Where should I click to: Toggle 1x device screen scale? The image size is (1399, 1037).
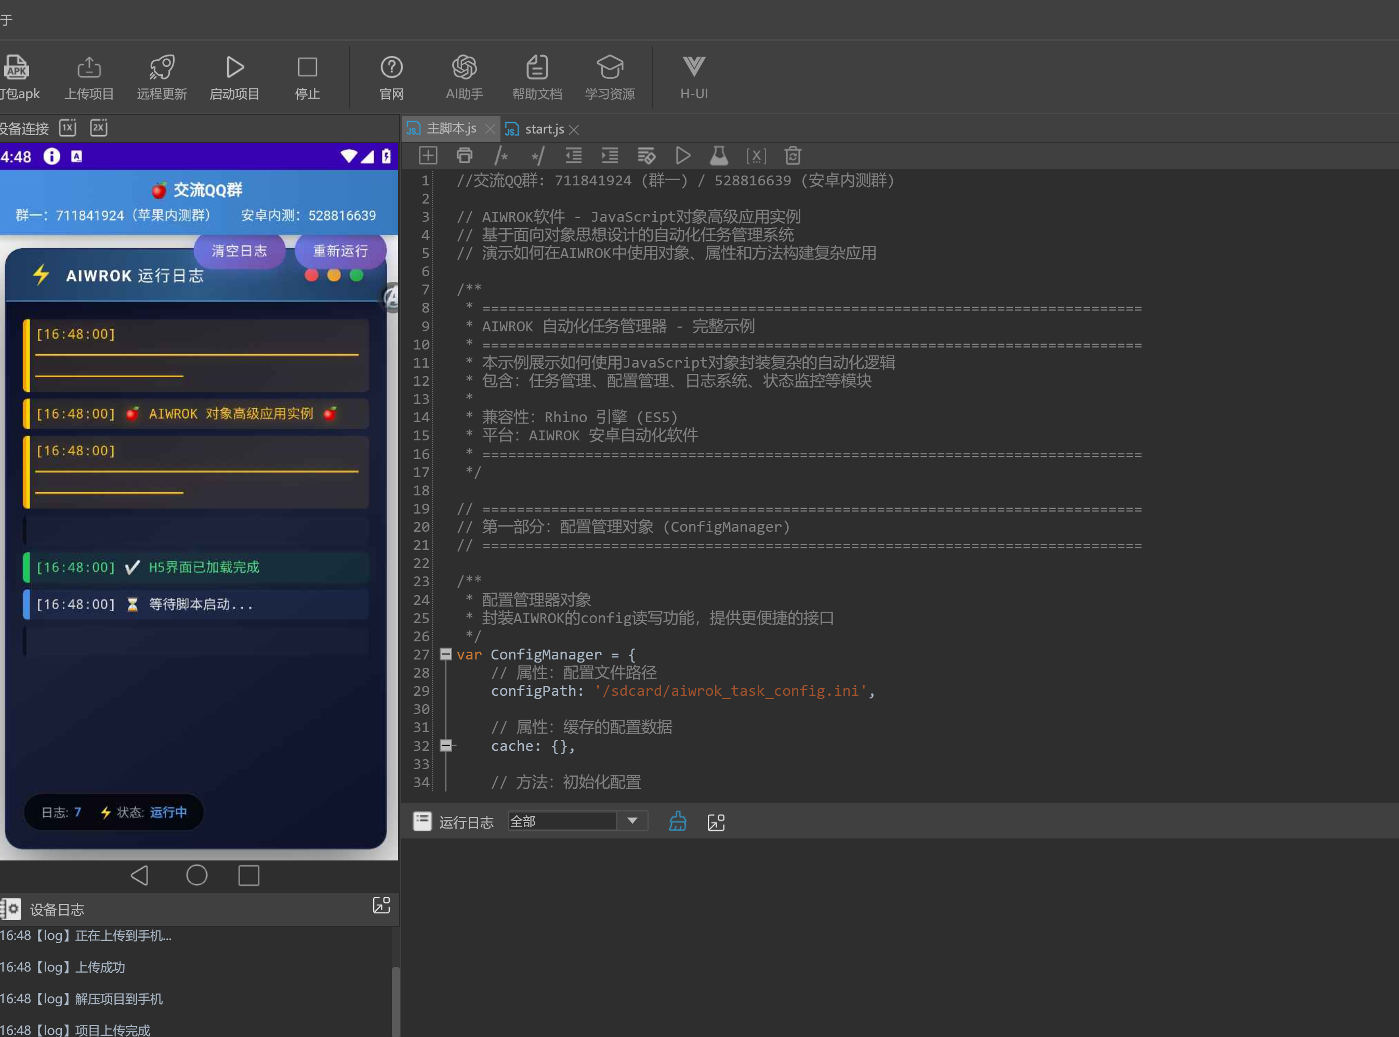click(x=68, y=128)
